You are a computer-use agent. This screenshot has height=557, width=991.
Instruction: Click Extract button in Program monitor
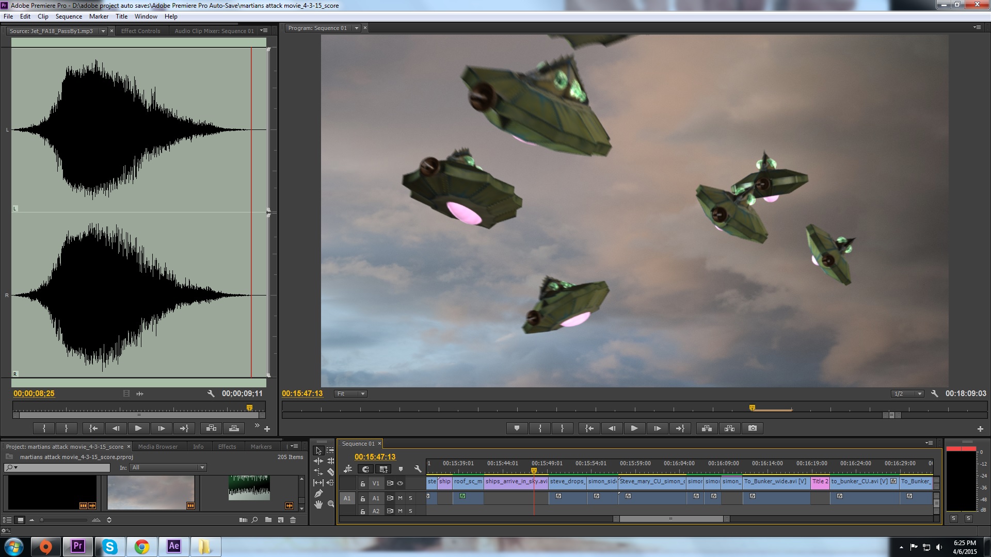click(x=730, y=428)
